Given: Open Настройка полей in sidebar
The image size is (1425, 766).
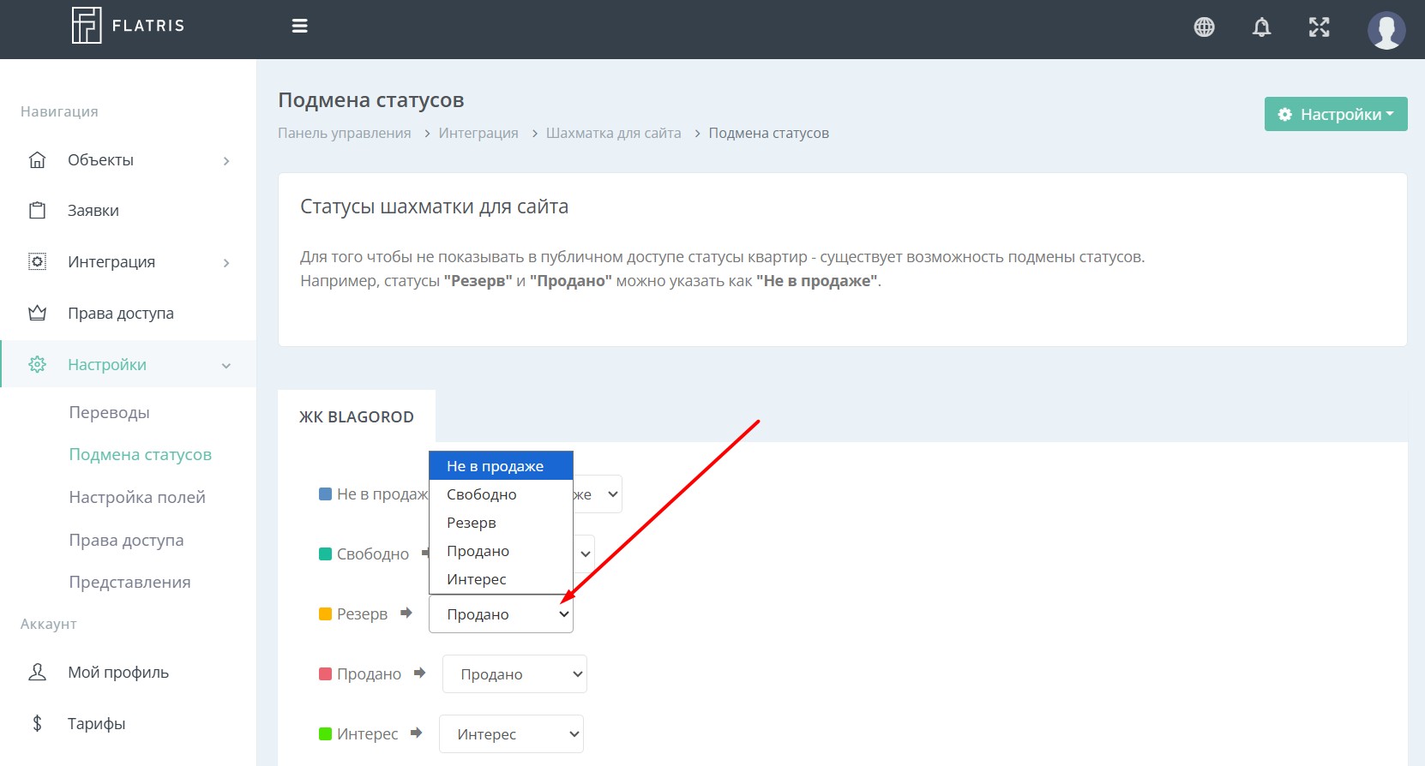Looking at the screenshot, I should [137, 497].
